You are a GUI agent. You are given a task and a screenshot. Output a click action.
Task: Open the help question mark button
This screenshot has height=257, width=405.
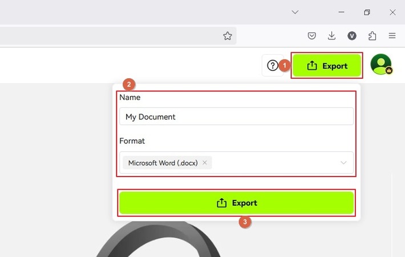click(273, 66)
